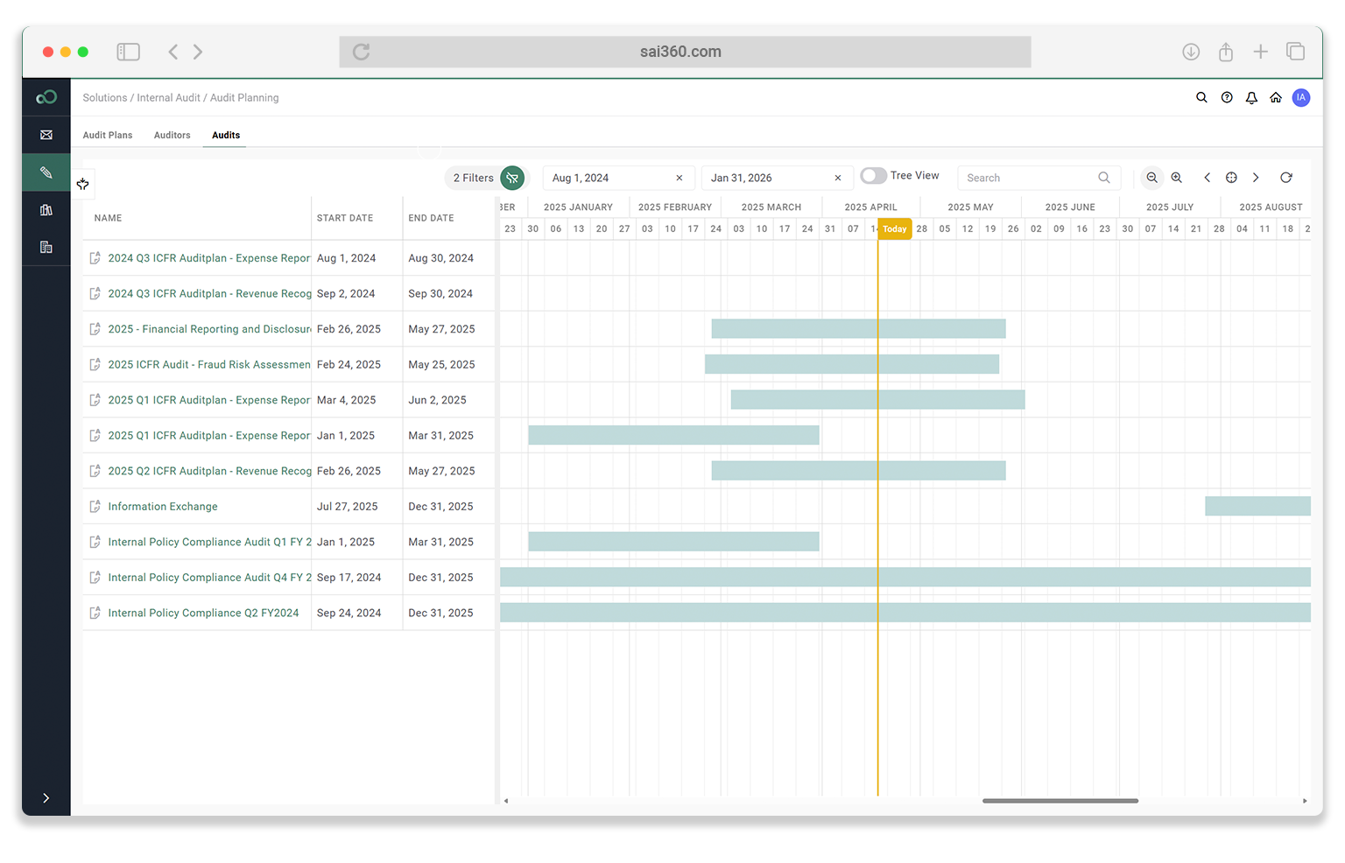Click open icon for 2025 ICFR Audit Fraud Risk row

tap(95, 365)
